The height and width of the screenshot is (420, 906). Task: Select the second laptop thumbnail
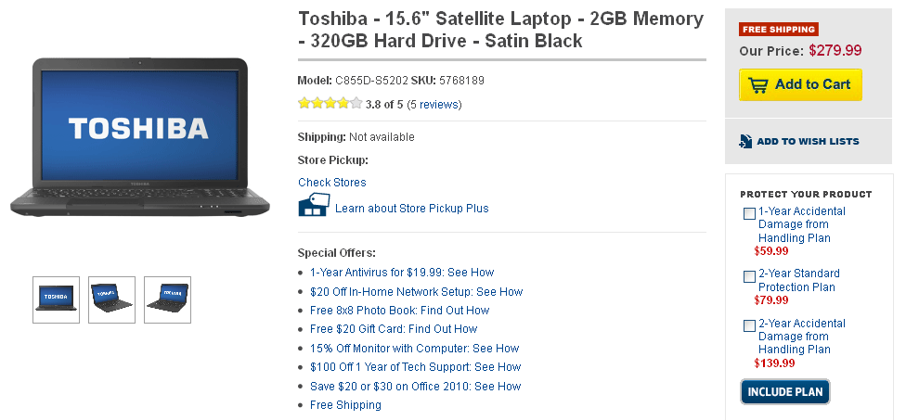click(x=111, y=299)
